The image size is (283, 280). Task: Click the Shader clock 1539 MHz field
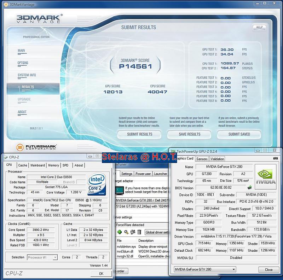click(268, 243)
